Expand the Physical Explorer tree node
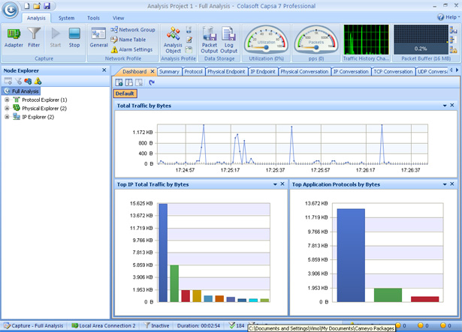Viewport: 462px width, 332px height. (x=7, y=108)
